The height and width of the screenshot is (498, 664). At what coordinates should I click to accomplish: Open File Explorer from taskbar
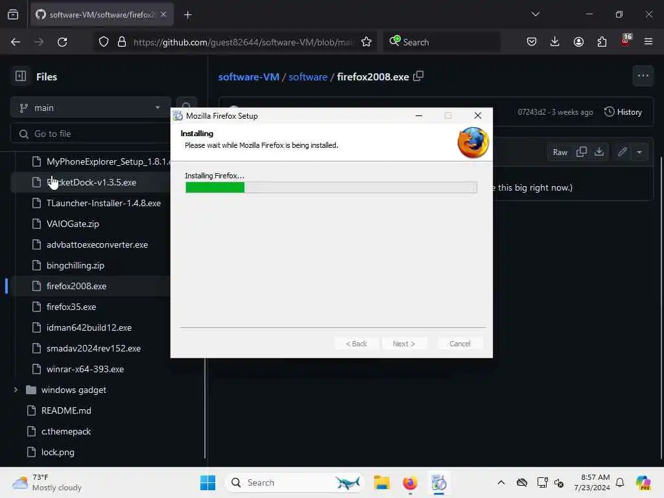point(381,482)
